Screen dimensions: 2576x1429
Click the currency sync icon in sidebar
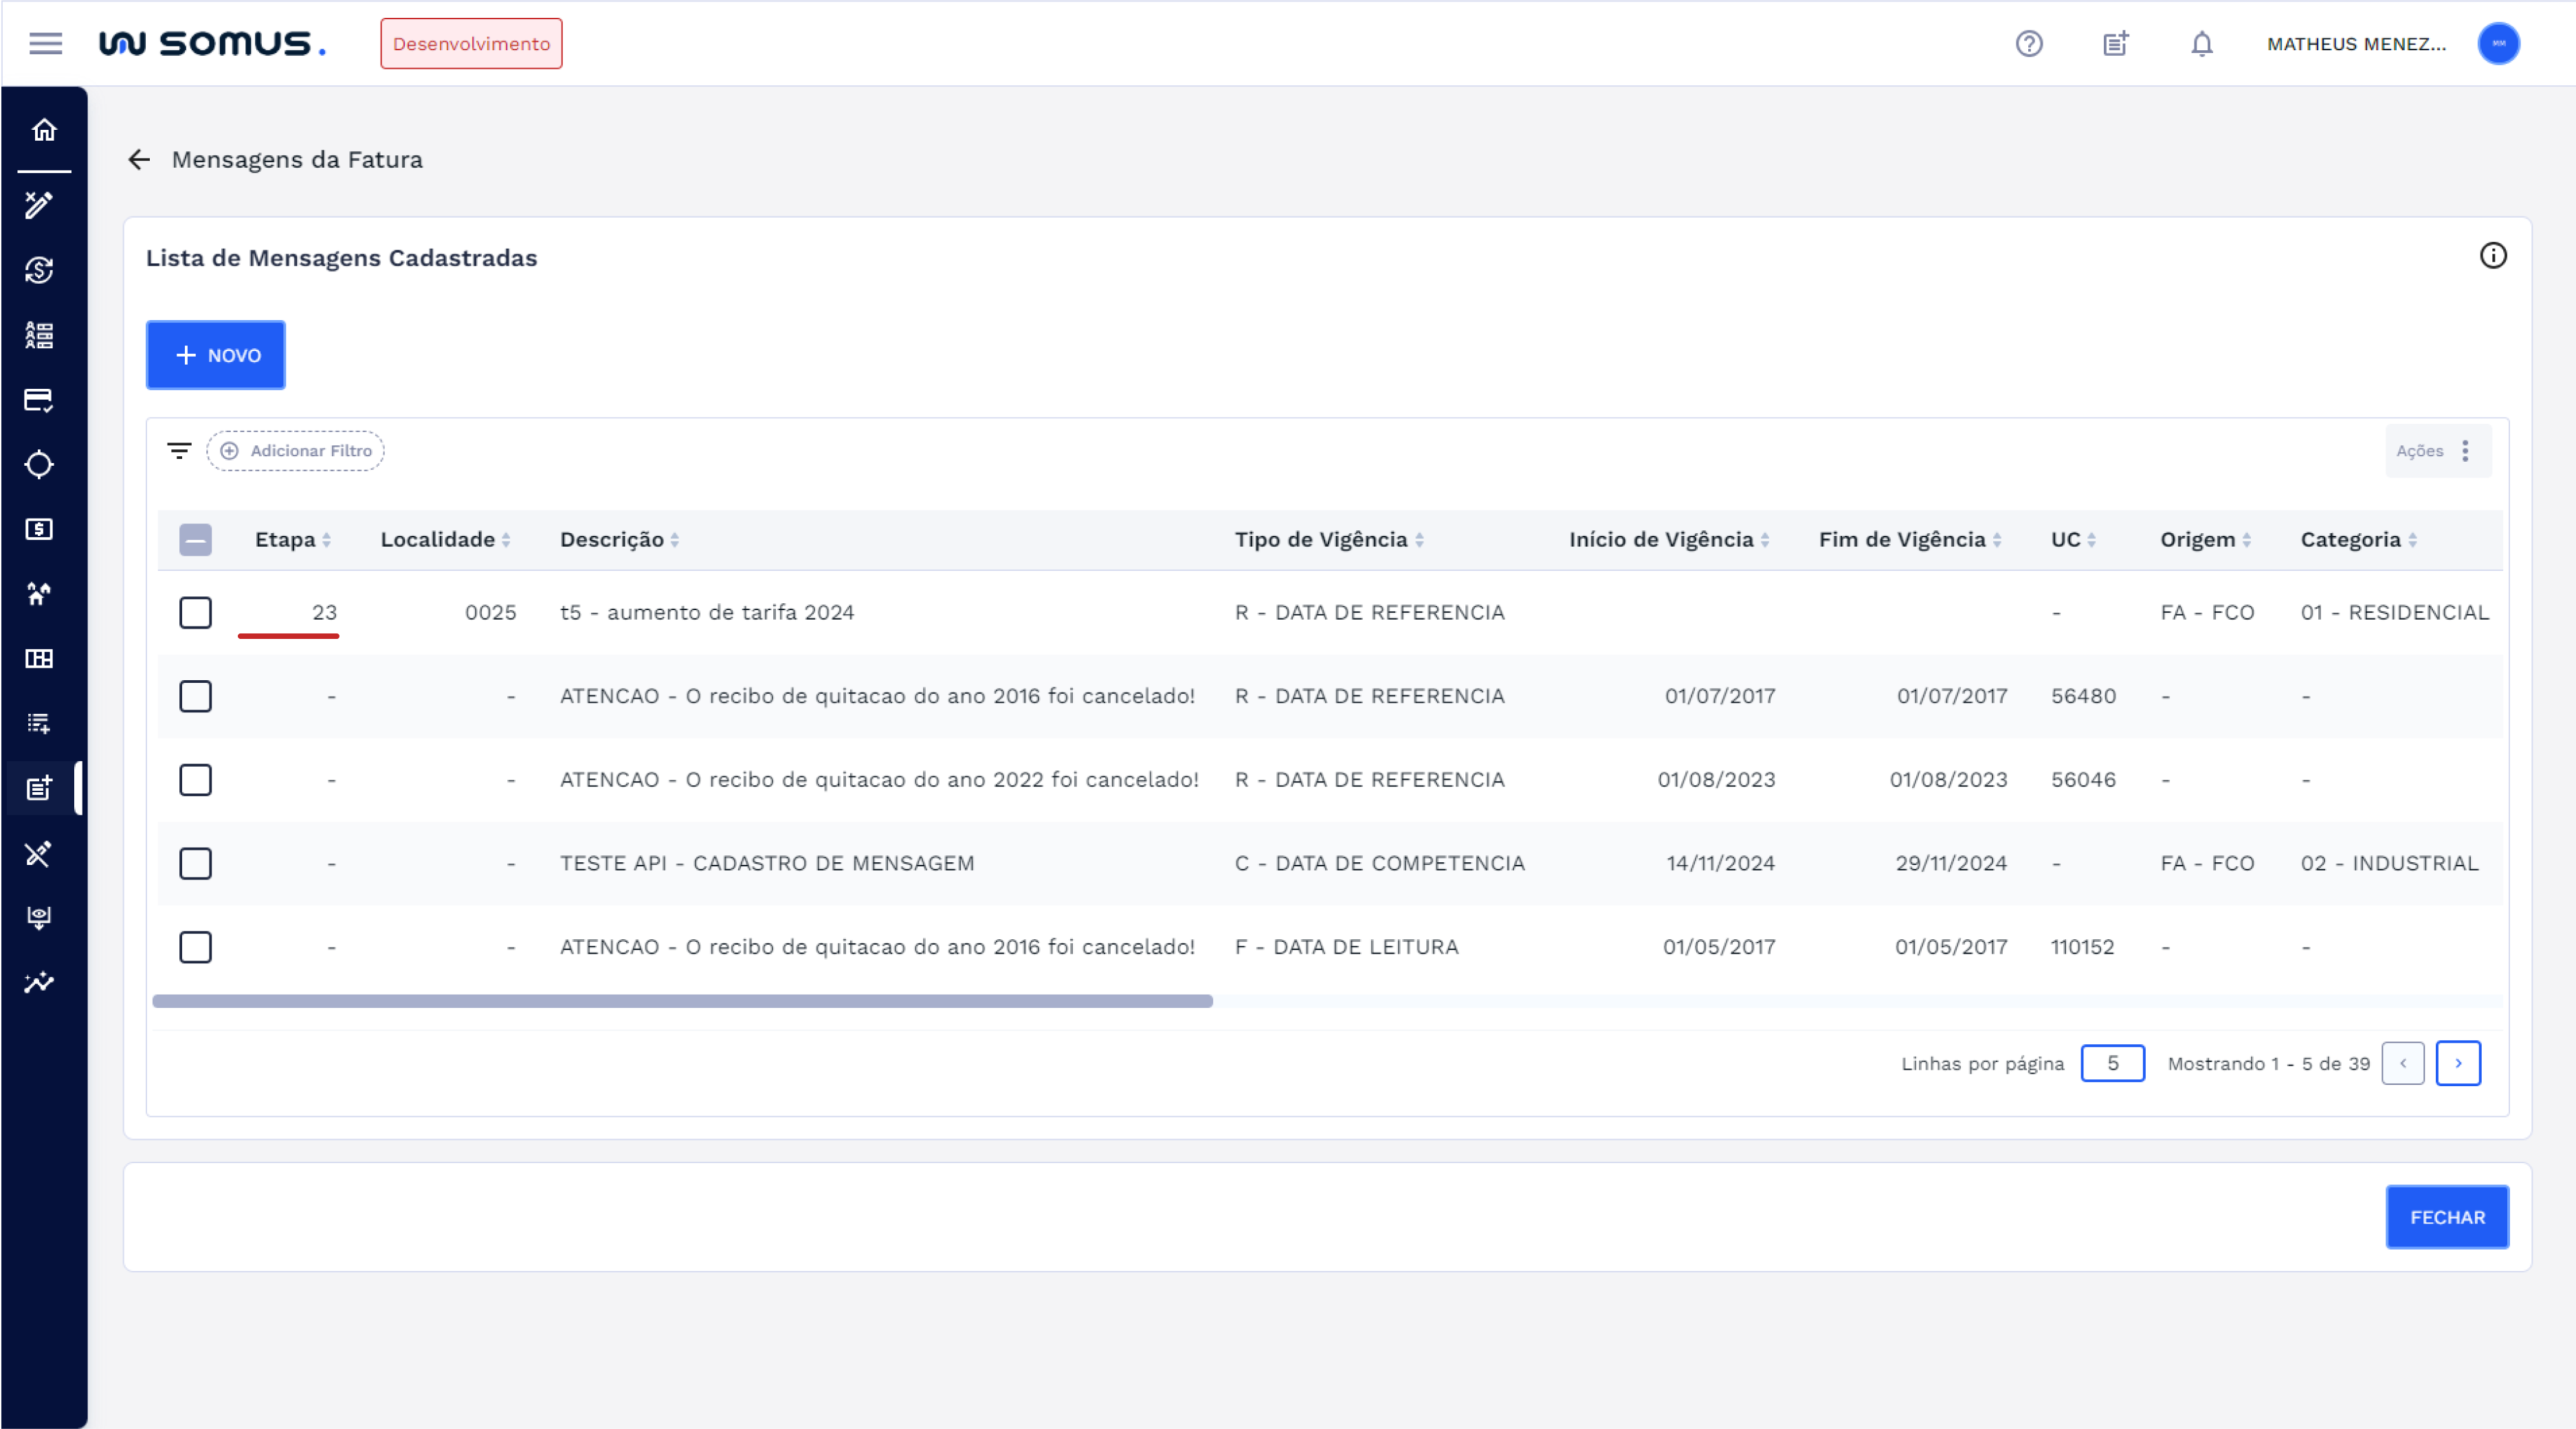[x=39, y=270]
